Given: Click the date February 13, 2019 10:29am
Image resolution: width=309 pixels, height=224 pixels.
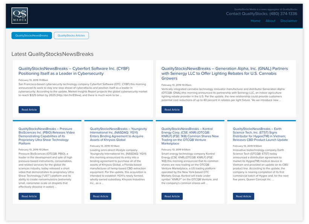Looking at the screenshot, I should coord(34,149).
